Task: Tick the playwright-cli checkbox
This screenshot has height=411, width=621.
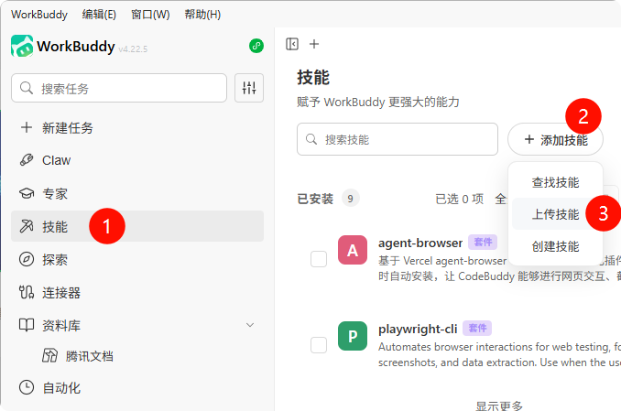Action: pos(319,345)
